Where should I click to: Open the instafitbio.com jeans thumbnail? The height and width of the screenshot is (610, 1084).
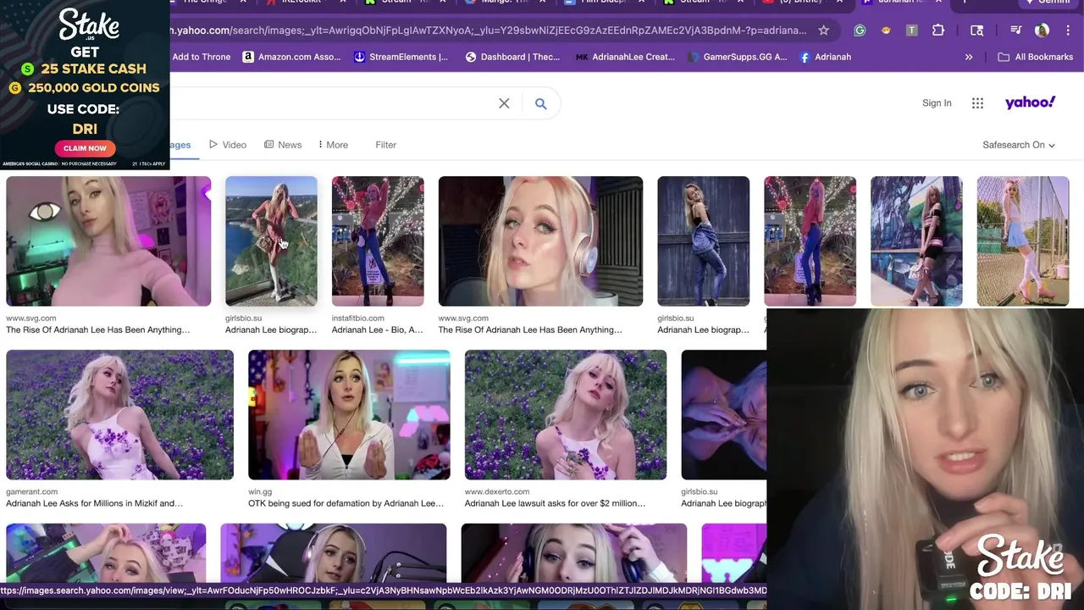(378, 241)
